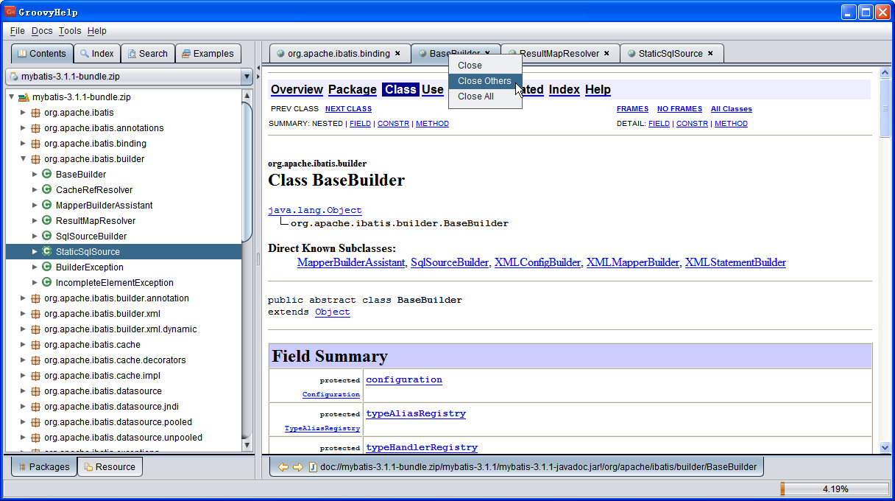This screenshot has height=501, width=895.
Task: Open the Tools menu
Action: pos(70,31)
